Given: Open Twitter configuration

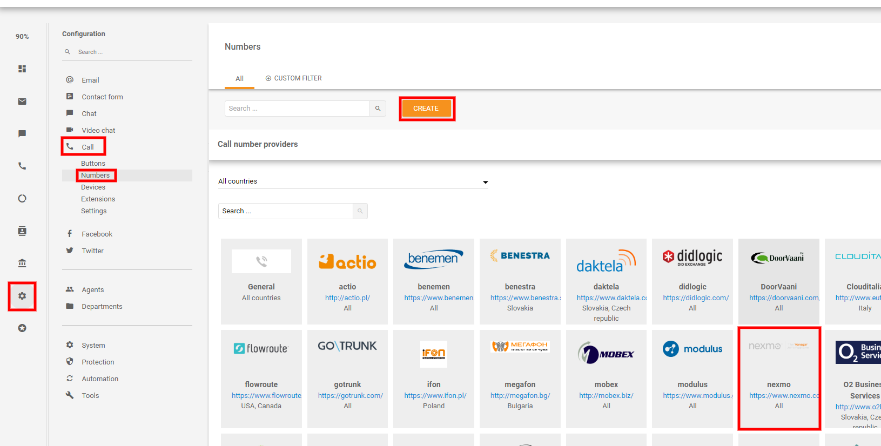Looking at the screenshot, I should coord(92,251).
